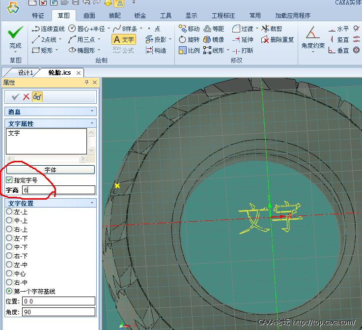
Task: Select the 用三点 three-point arc tool
Action: point(82,39)
